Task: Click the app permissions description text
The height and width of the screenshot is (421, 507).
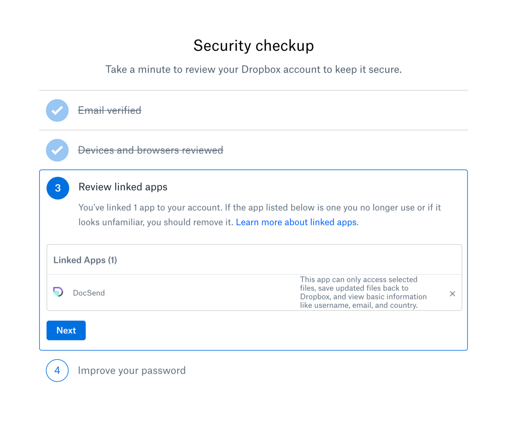Action: pos(359,292)
